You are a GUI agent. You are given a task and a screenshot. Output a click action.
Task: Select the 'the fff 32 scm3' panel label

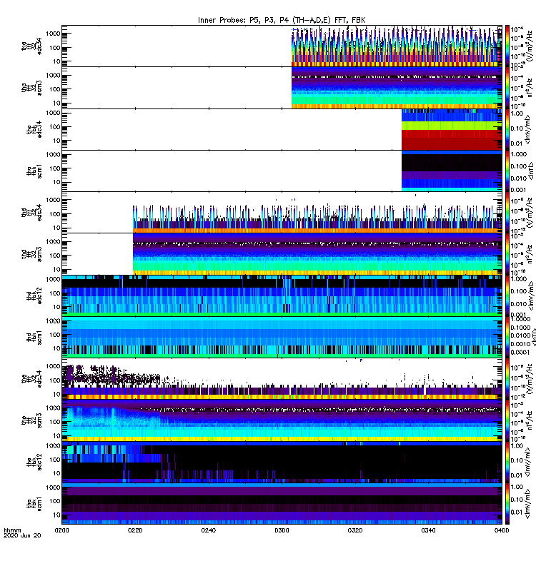tap(31, 420)
